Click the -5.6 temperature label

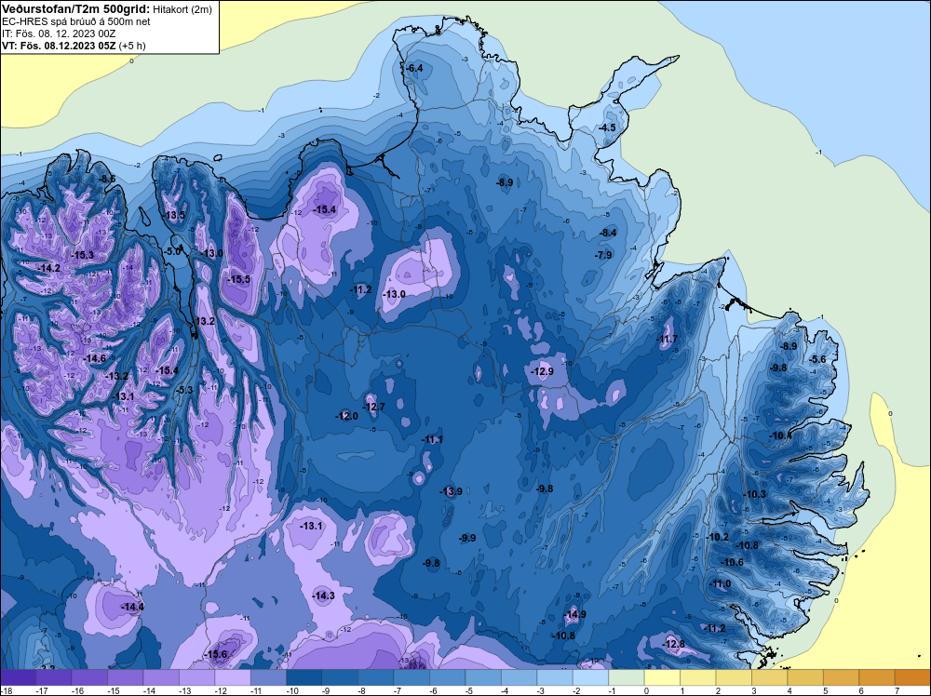coord(817,359)
